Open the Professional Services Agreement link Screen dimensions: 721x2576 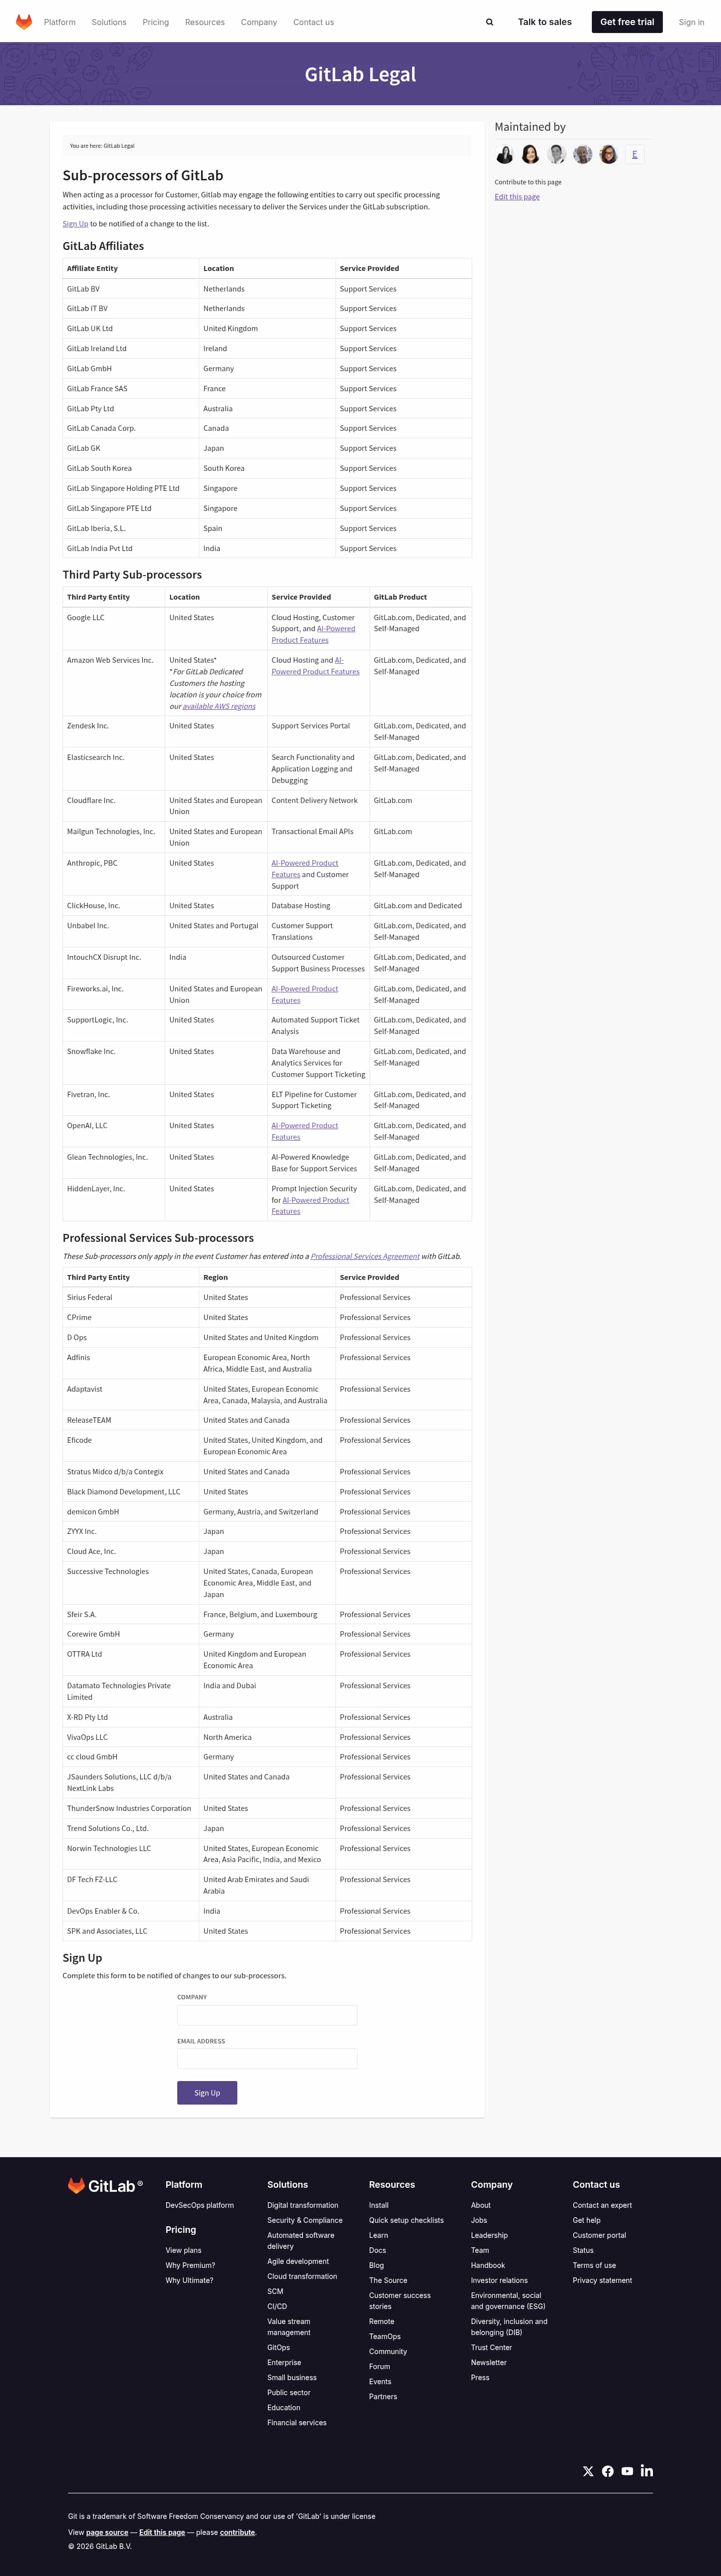(365, 1256)
